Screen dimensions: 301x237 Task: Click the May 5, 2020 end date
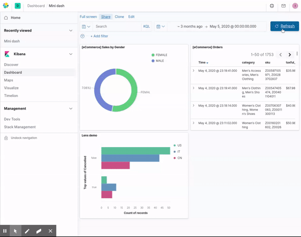(x=233, y=27)
